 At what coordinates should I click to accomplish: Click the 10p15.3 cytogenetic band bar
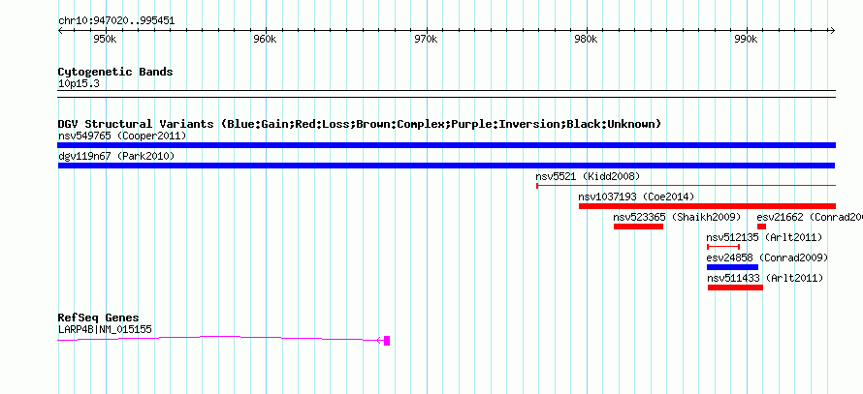[x=446, y=94]
